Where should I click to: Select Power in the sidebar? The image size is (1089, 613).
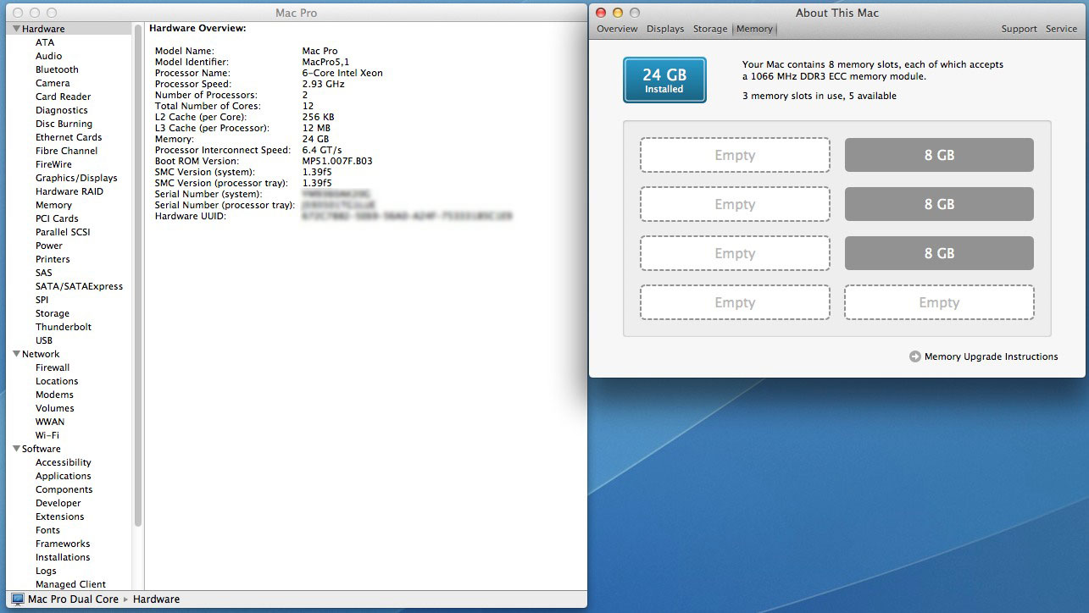click(x=49, y=246)
